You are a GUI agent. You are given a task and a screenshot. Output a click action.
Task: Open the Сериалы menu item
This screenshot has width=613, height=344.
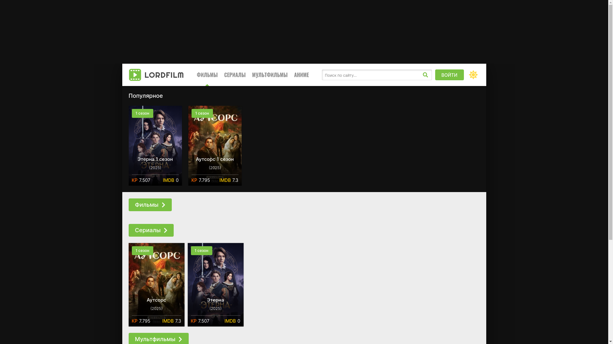coord(235,75)
